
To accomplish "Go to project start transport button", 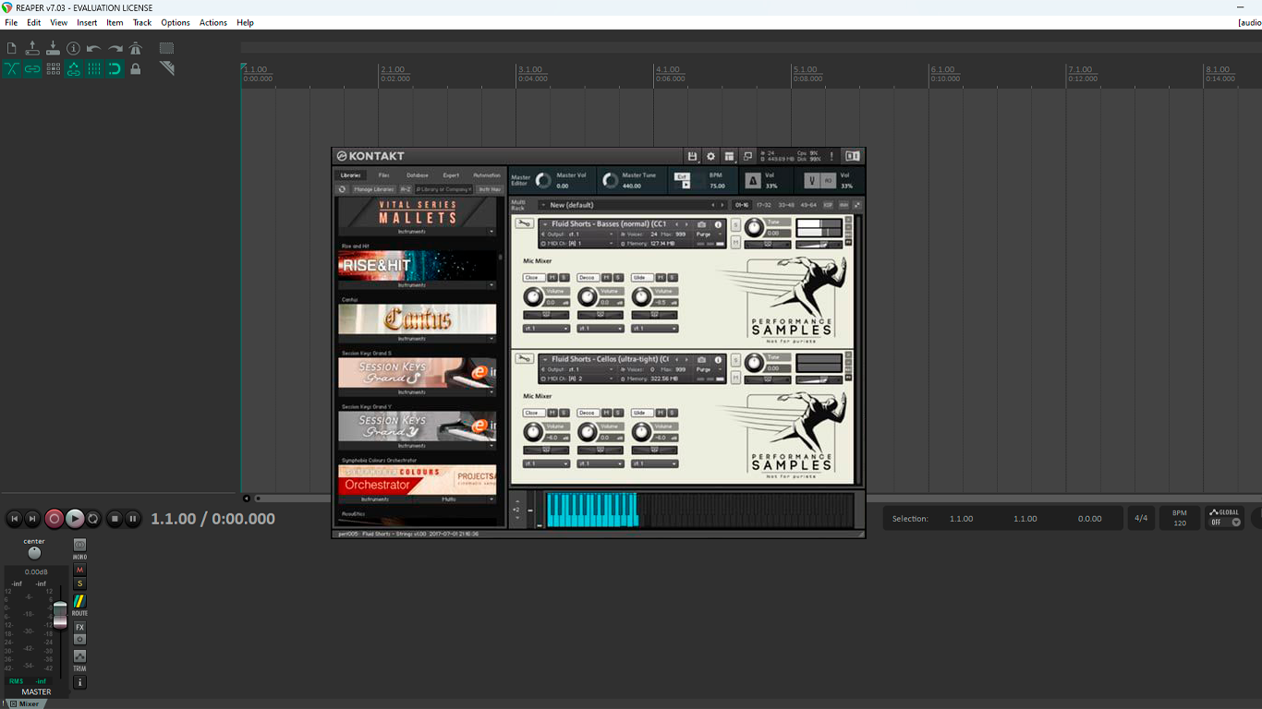I will click(x=14, y=519).
